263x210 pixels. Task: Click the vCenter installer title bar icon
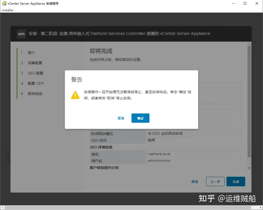(x=4, y=3)
